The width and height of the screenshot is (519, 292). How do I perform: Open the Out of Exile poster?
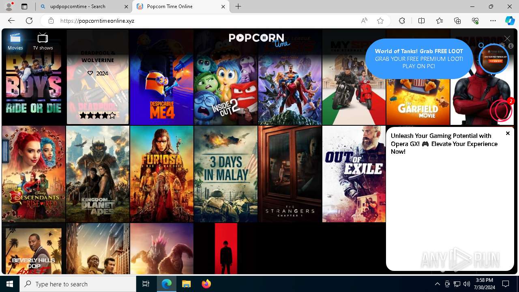click(354, 174)
